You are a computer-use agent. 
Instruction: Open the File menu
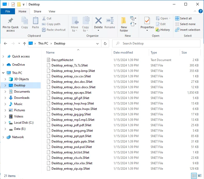[8, 11]
